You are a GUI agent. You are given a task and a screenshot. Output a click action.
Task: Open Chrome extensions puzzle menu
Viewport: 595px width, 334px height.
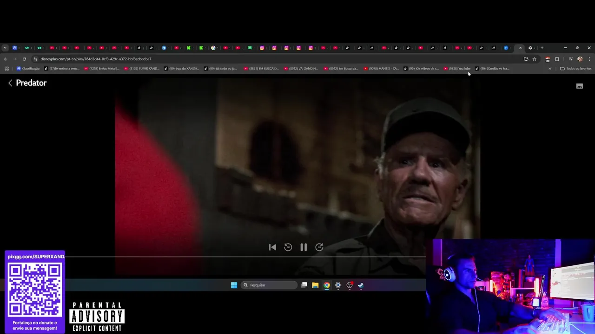[x=557, y=59]
